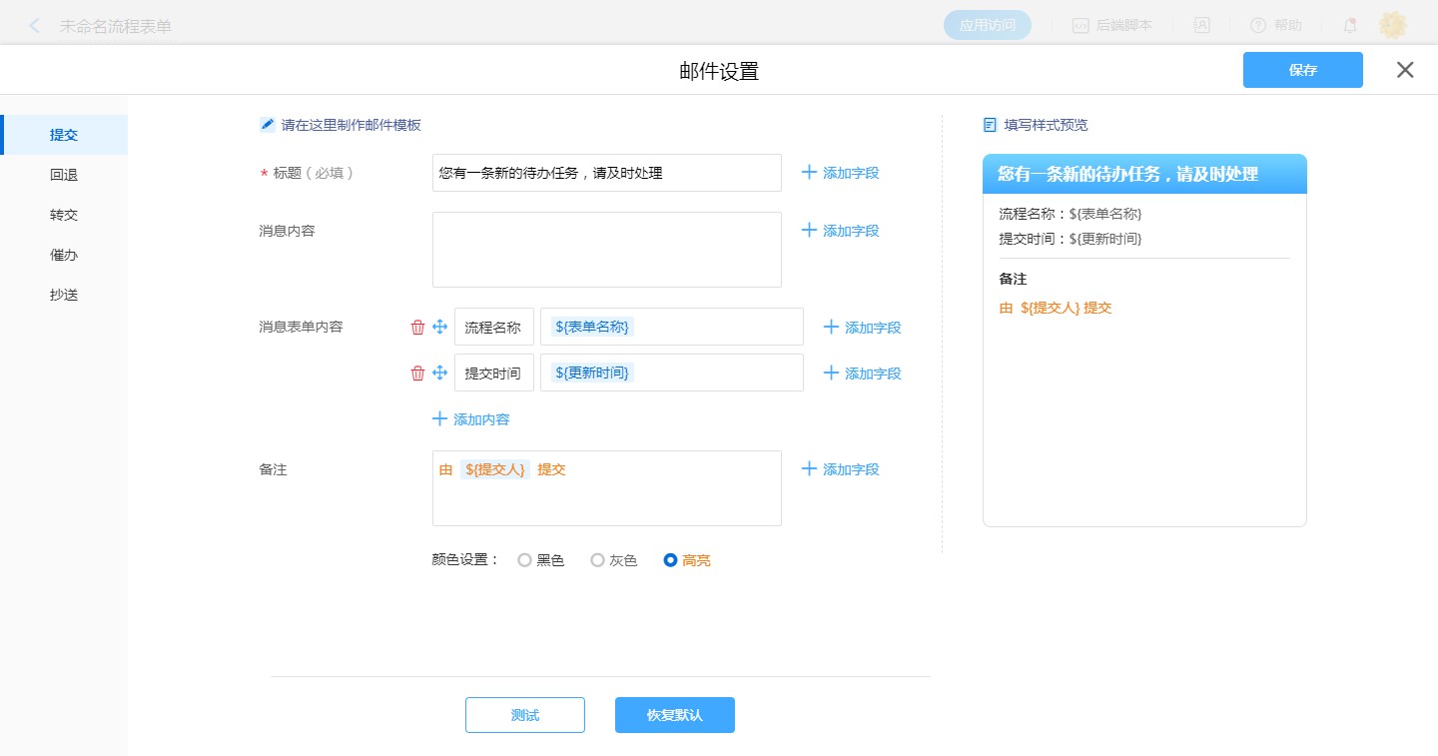
Task: Switch to the 回退 tab
Action: [64, 175]
